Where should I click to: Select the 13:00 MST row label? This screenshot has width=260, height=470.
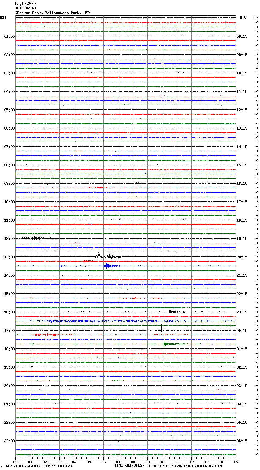coord(9,257)
